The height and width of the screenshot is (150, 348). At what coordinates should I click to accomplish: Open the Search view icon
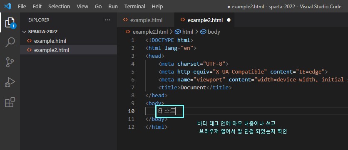tap(10, 42)
